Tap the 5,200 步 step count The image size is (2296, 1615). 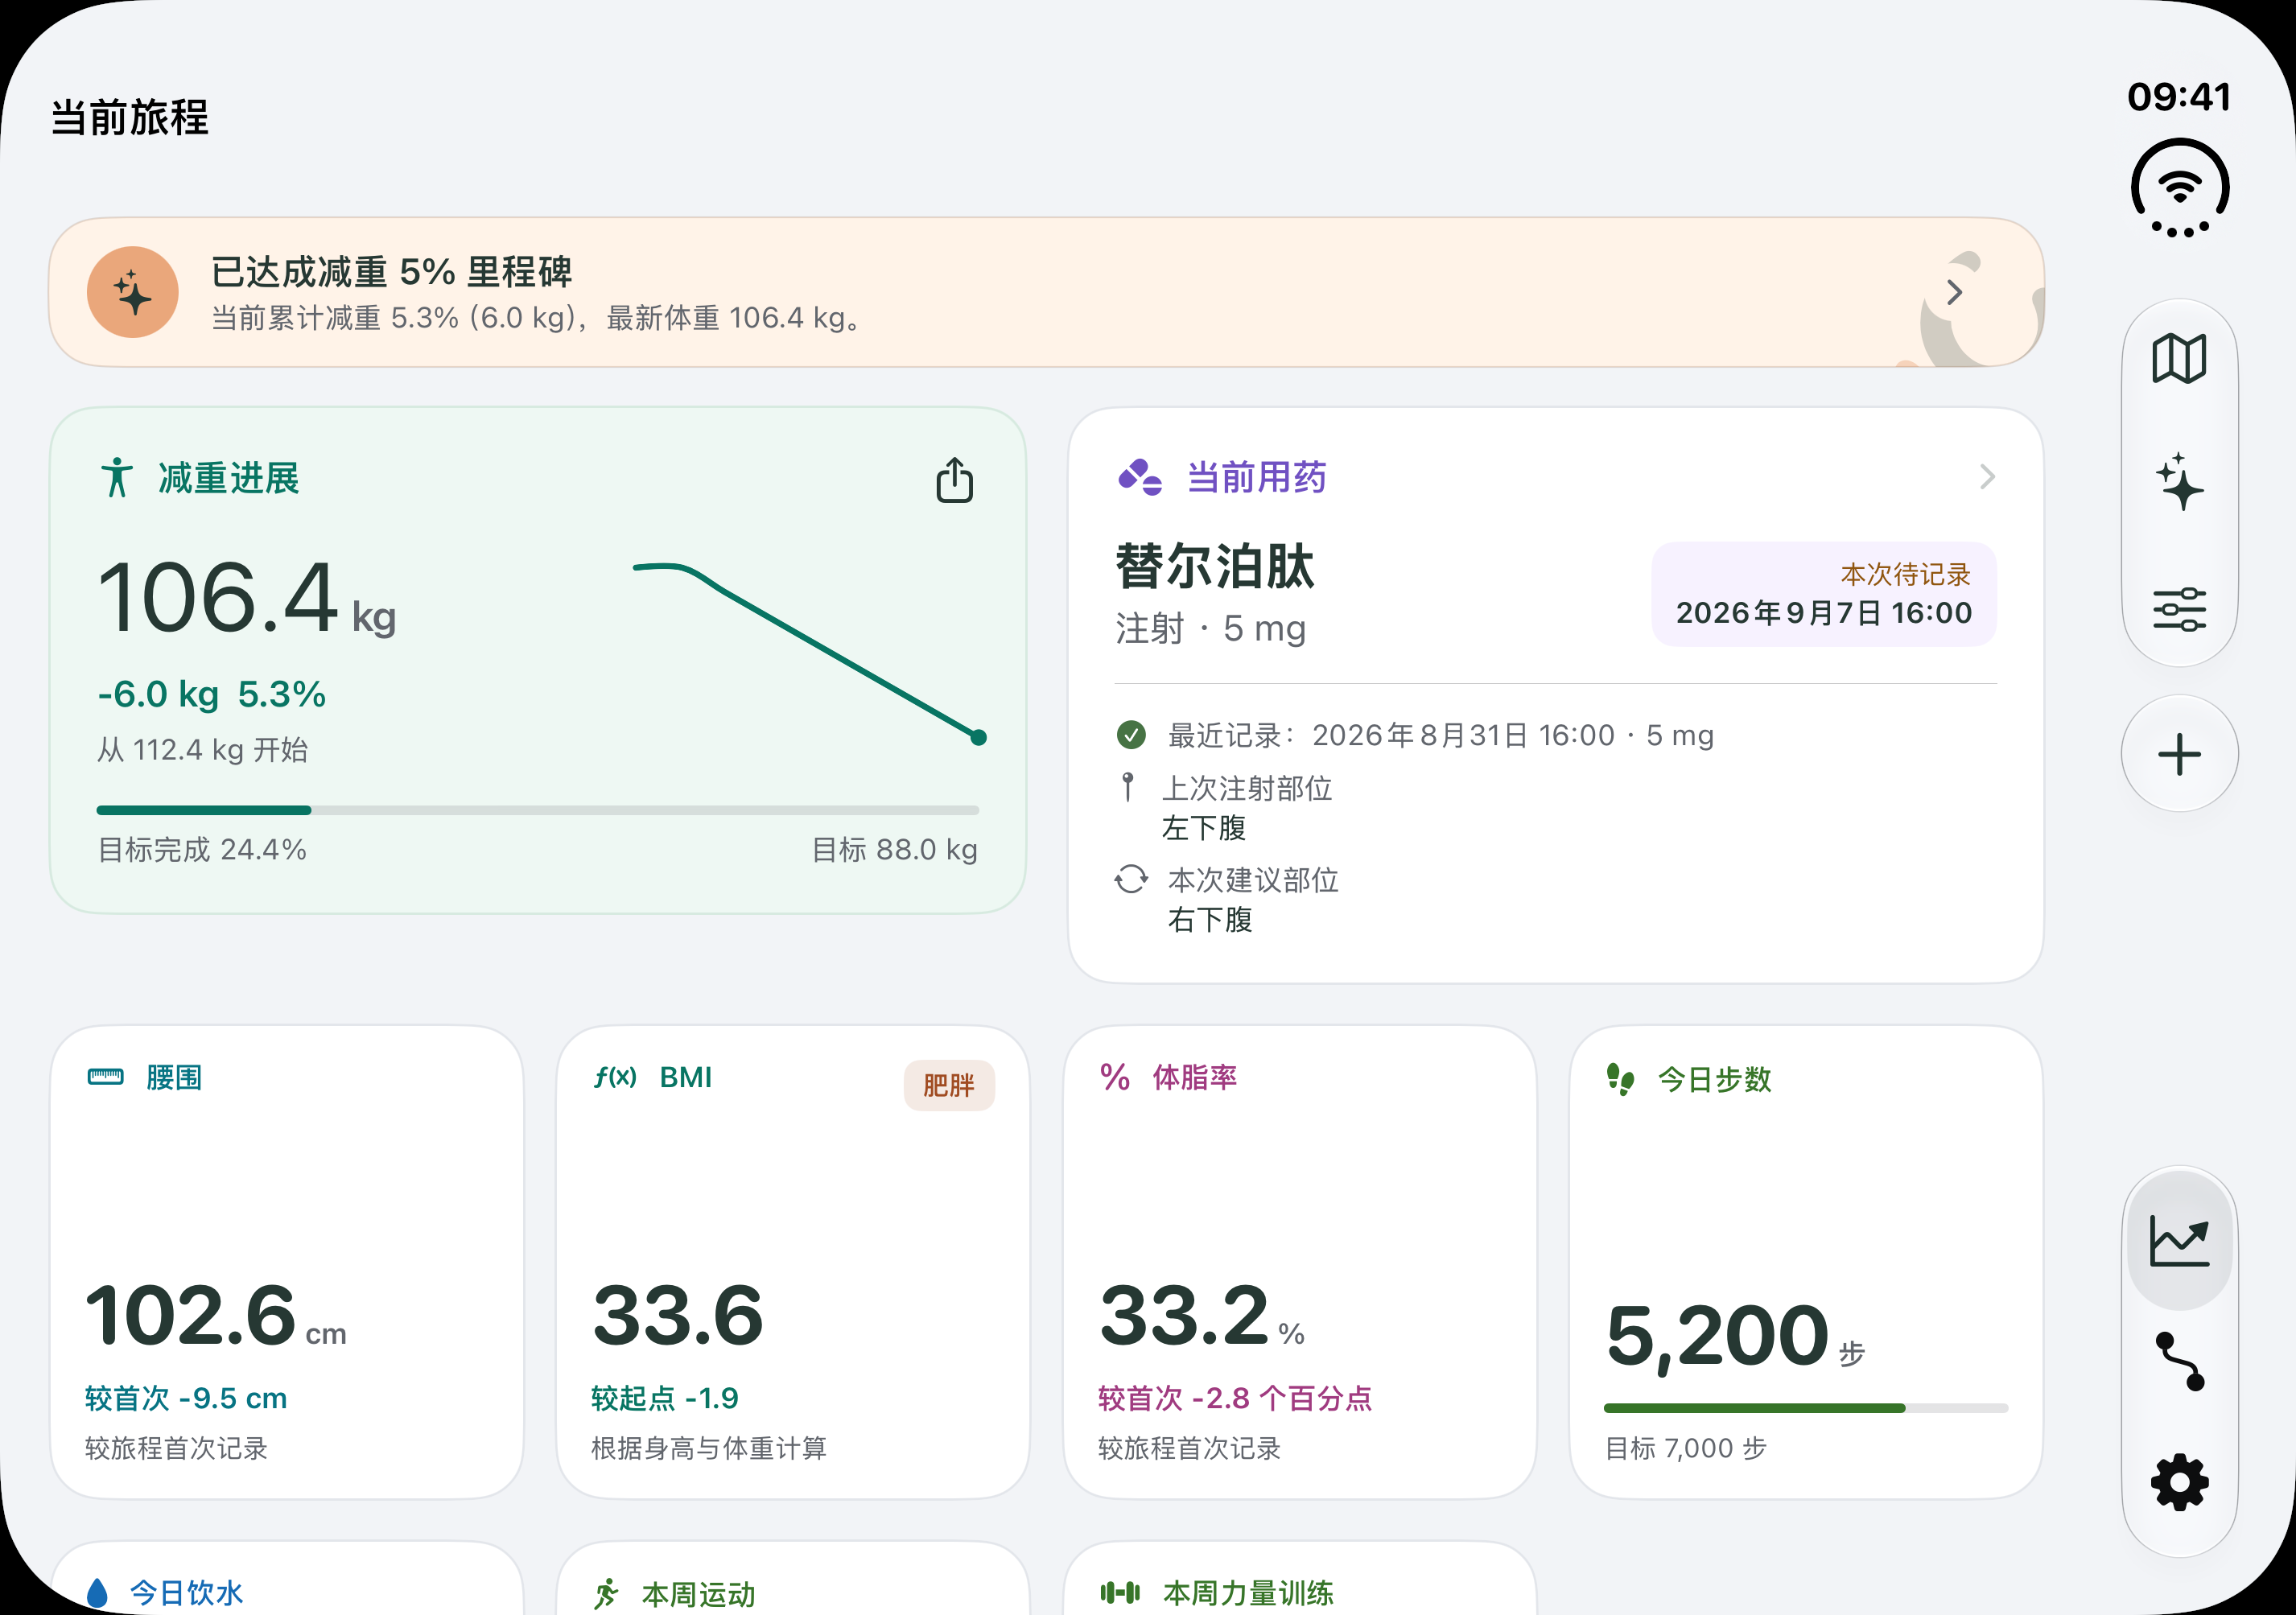[x=1734, y=1337]
